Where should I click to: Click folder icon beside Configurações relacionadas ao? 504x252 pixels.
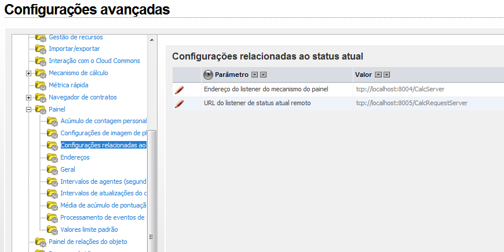(x=52, y=146)
